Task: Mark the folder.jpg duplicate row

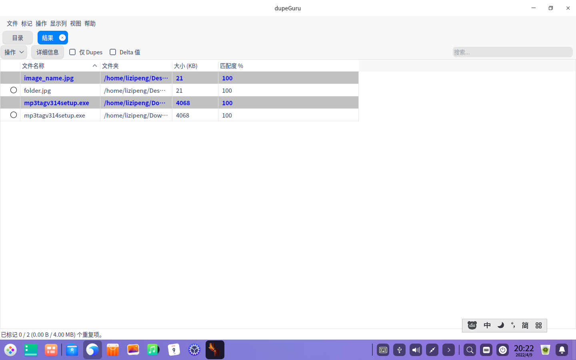Action: (14, 90)
